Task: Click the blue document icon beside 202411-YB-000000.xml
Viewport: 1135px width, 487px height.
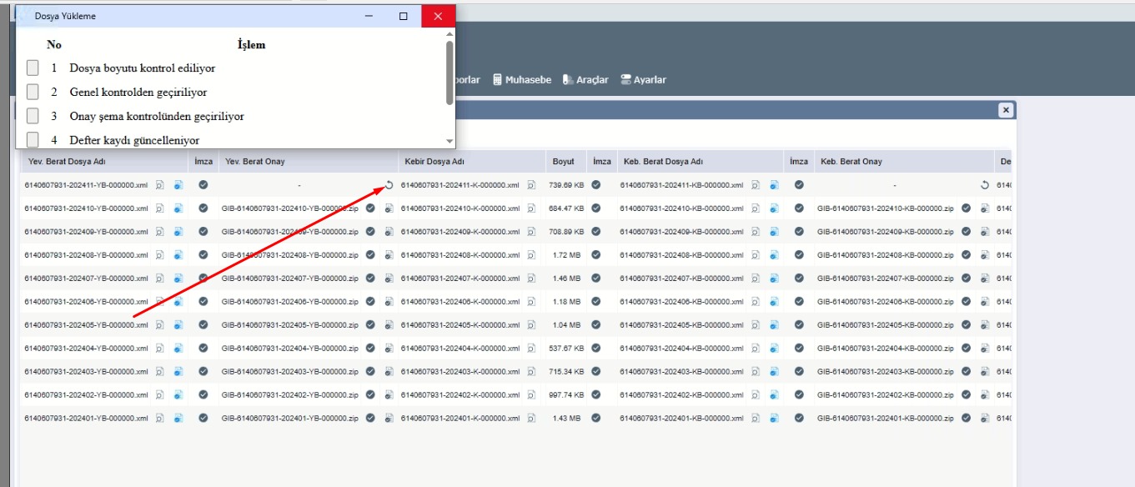Action: click(x=178, y=185)
